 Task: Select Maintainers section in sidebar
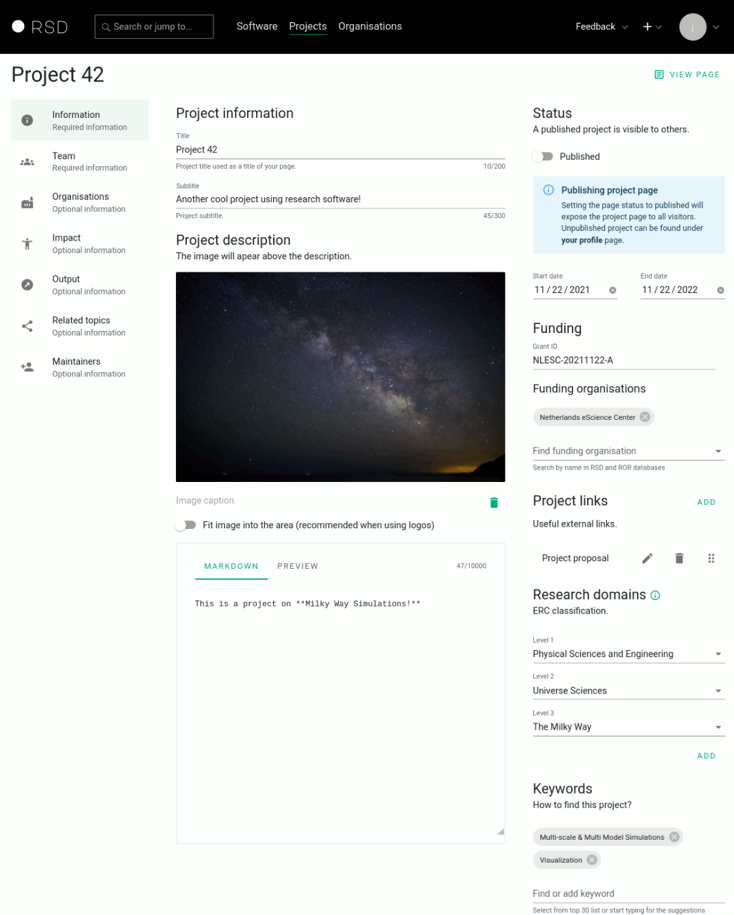tap(80, 367)
